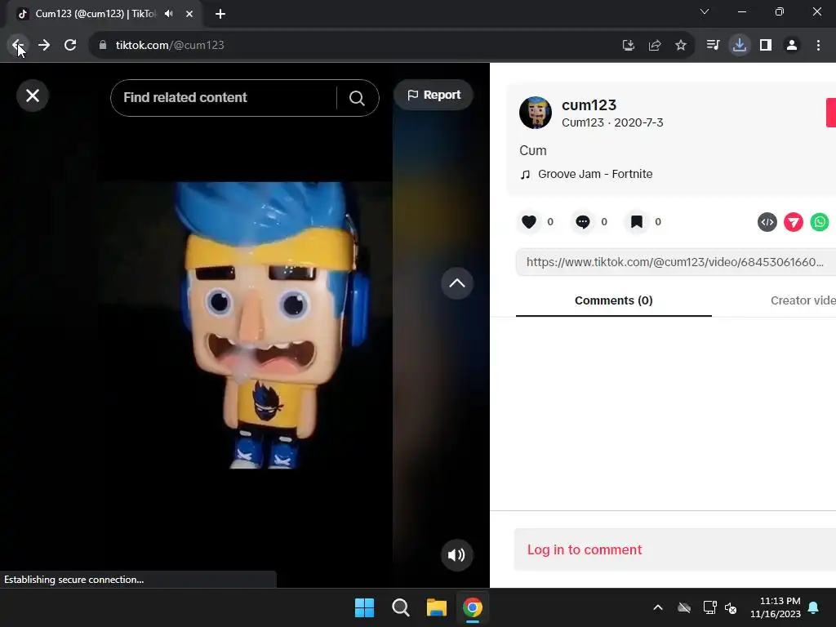Open the cum123 username link
This screenshot has height=627, width=836.
point(589,105)
